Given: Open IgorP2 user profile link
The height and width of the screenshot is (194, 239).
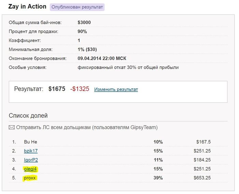Looking at the screenshot, I should (x=31, y=160).
